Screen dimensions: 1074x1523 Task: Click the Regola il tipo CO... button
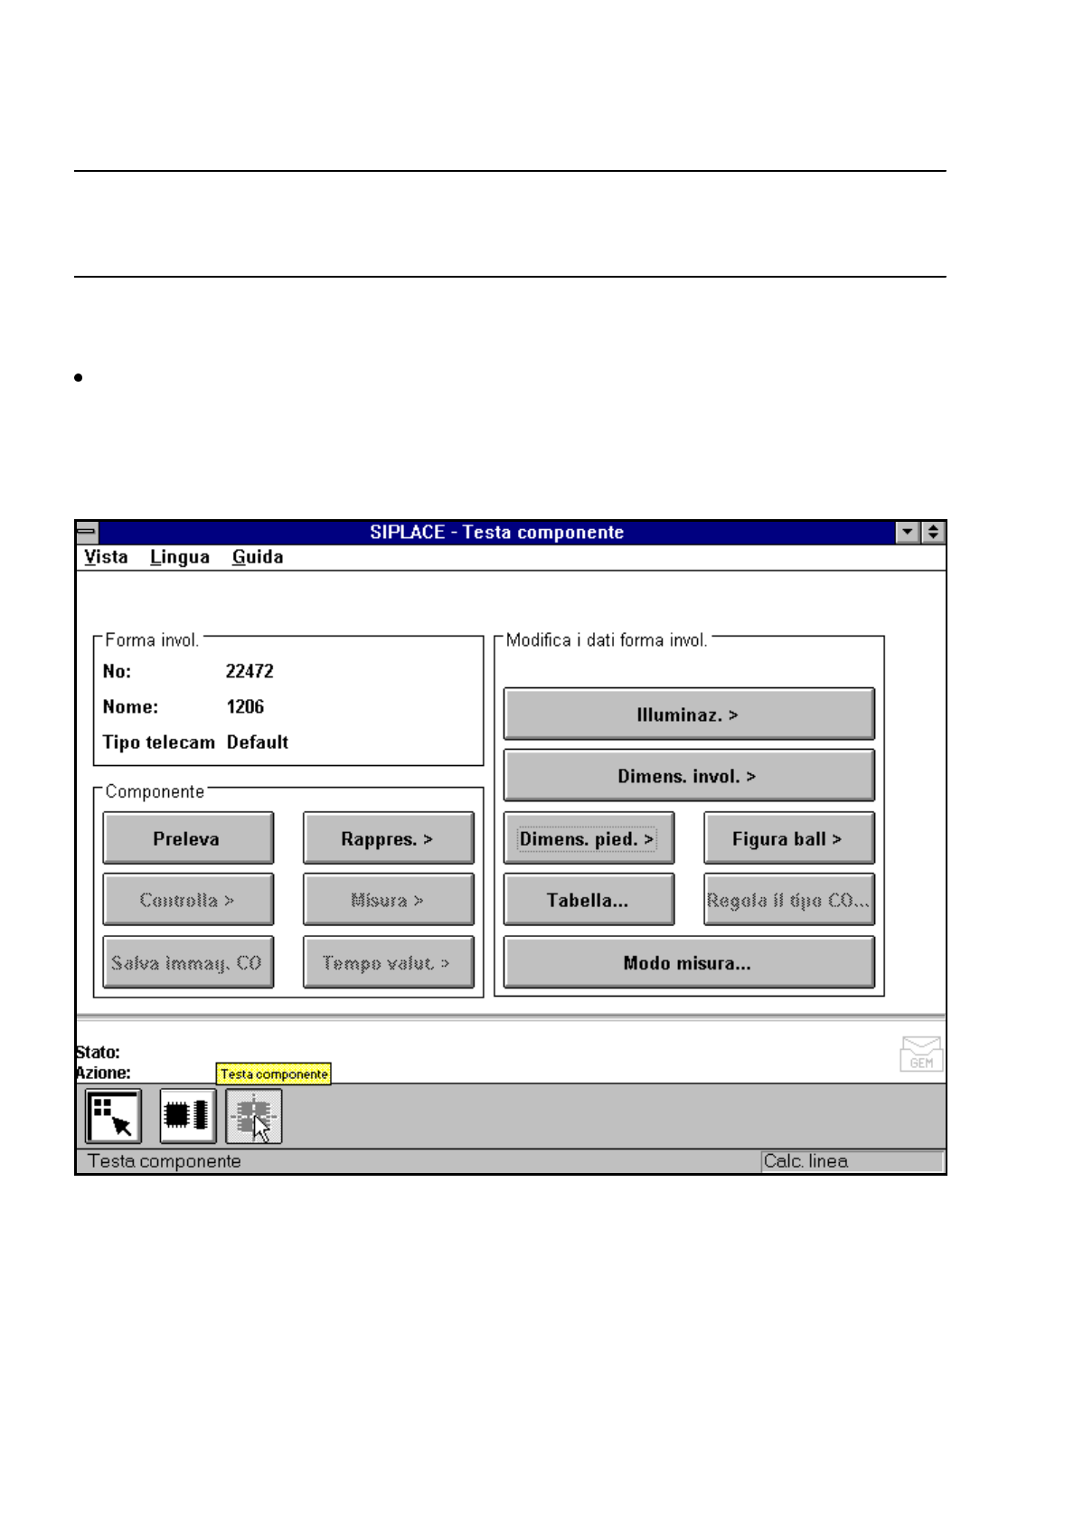pyautogui.click(x=789, y=900)
